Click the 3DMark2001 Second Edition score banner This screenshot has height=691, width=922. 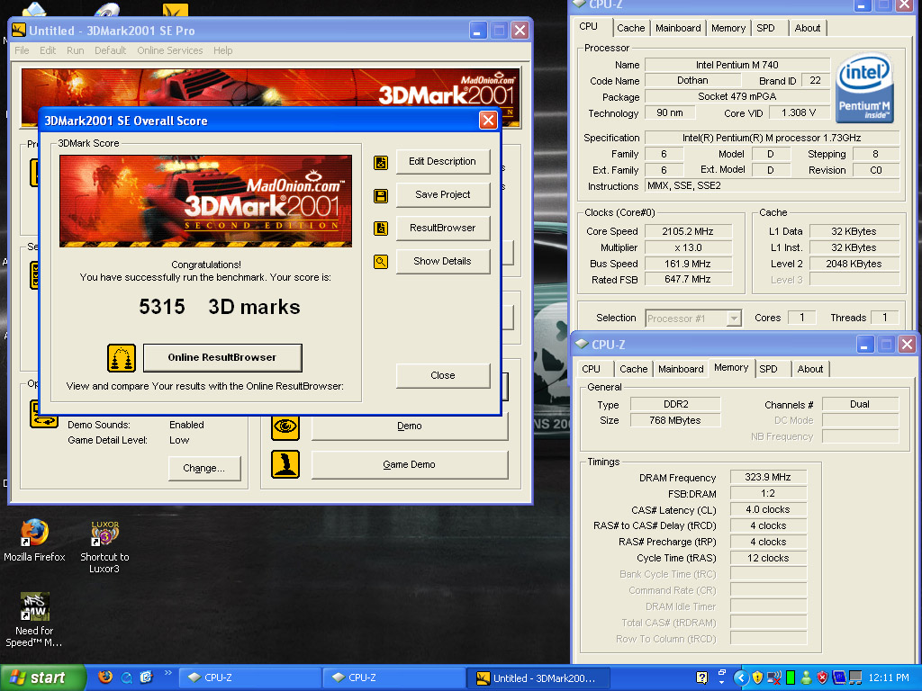coord(206,201)
